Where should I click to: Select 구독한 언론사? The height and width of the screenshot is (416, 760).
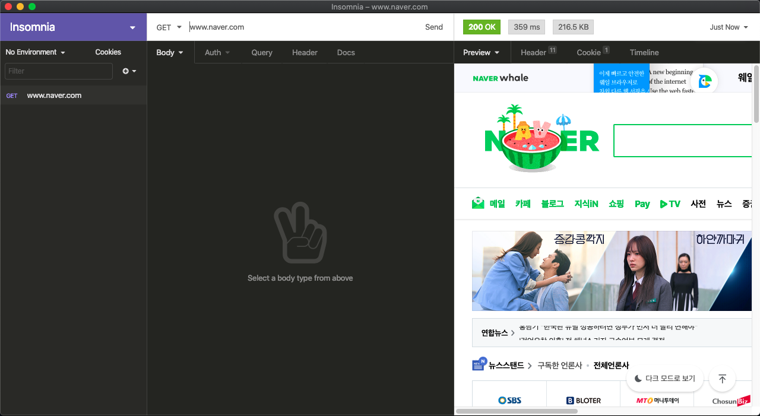560,366
